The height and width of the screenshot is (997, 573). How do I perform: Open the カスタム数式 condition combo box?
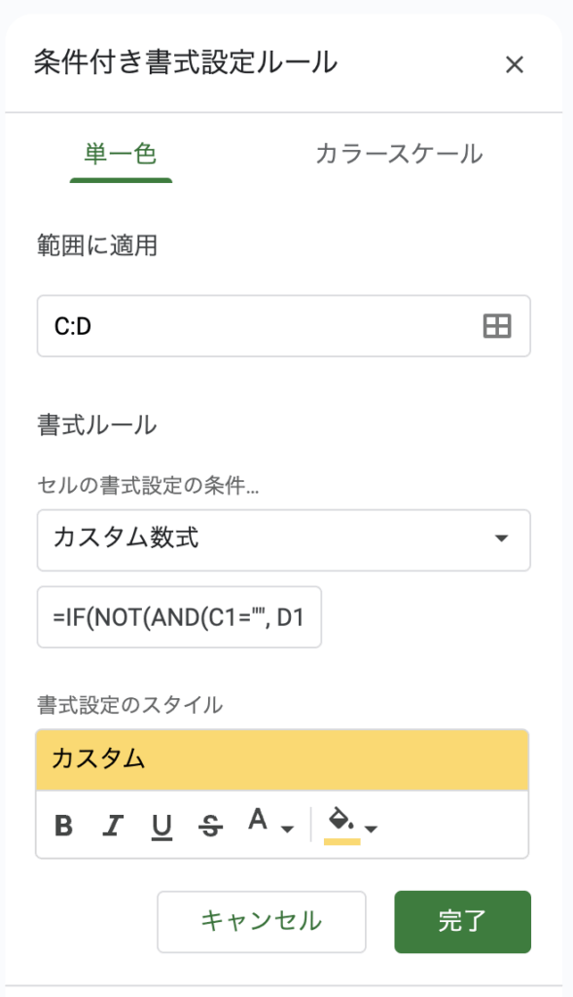283,539
